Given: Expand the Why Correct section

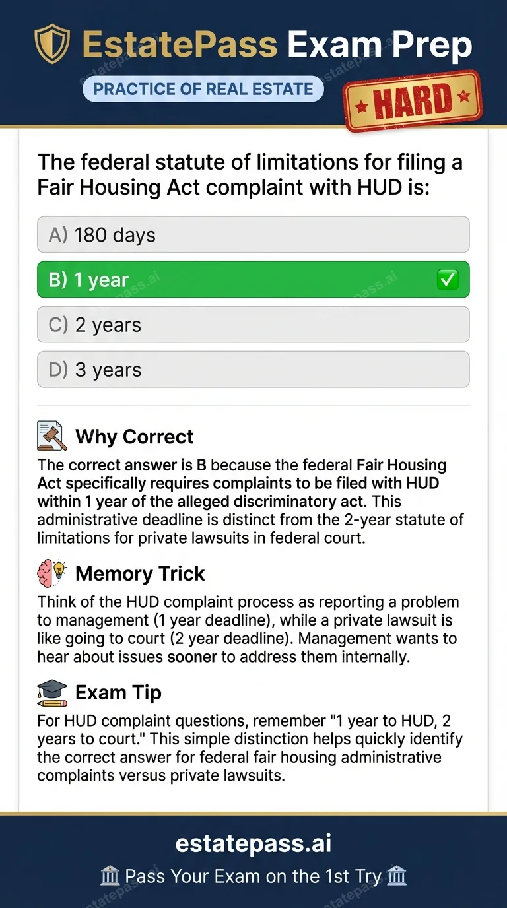Looking at the screenshot, I should (135, 436).
